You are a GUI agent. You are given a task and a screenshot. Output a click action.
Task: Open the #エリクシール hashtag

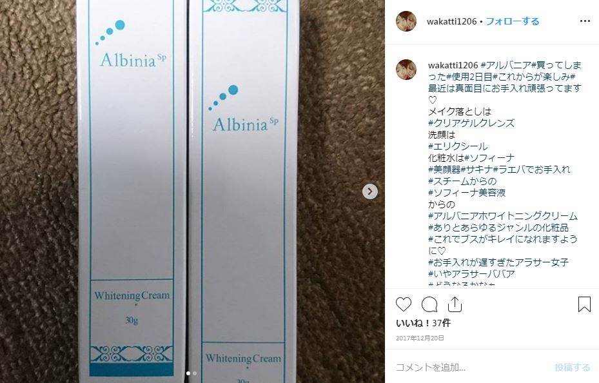[458, 146]
